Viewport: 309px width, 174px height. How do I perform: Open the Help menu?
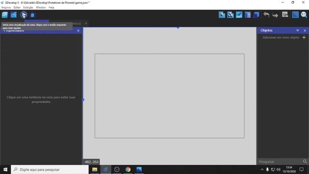[51, 8]
